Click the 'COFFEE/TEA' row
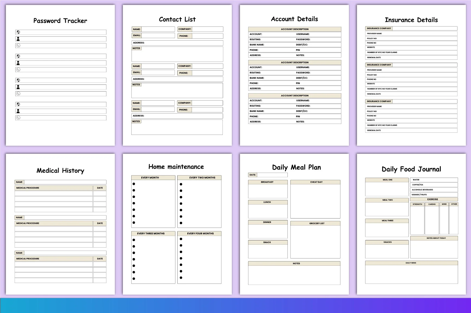 click(434, 185)
